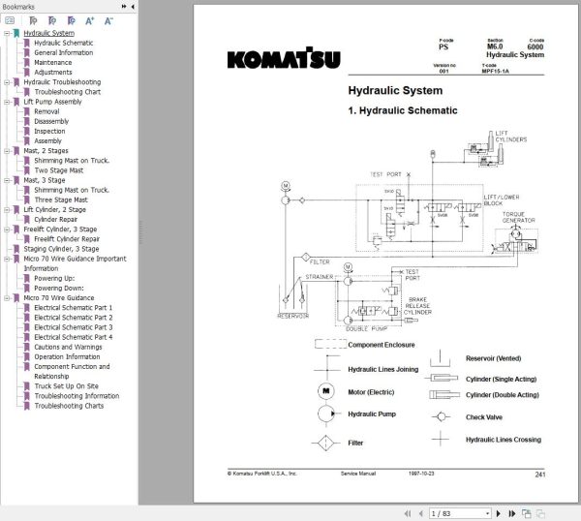Select the General Information bookmark
This screenshot has height=521, width=581.
[x=64, y=52]
